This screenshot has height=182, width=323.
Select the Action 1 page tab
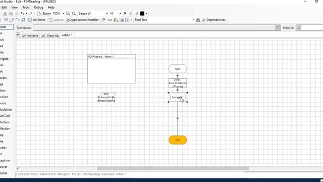coord(67,35)
